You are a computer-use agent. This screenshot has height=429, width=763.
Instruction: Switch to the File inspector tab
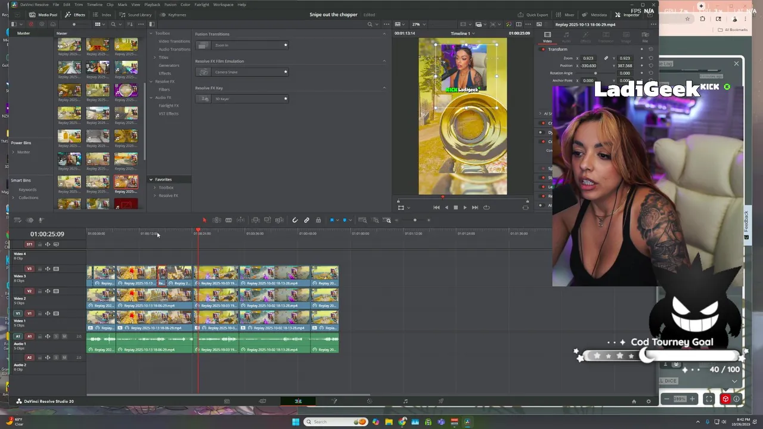point(645,37)
